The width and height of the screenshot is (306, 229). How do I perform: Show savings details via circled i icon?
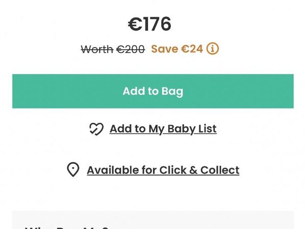213,49
